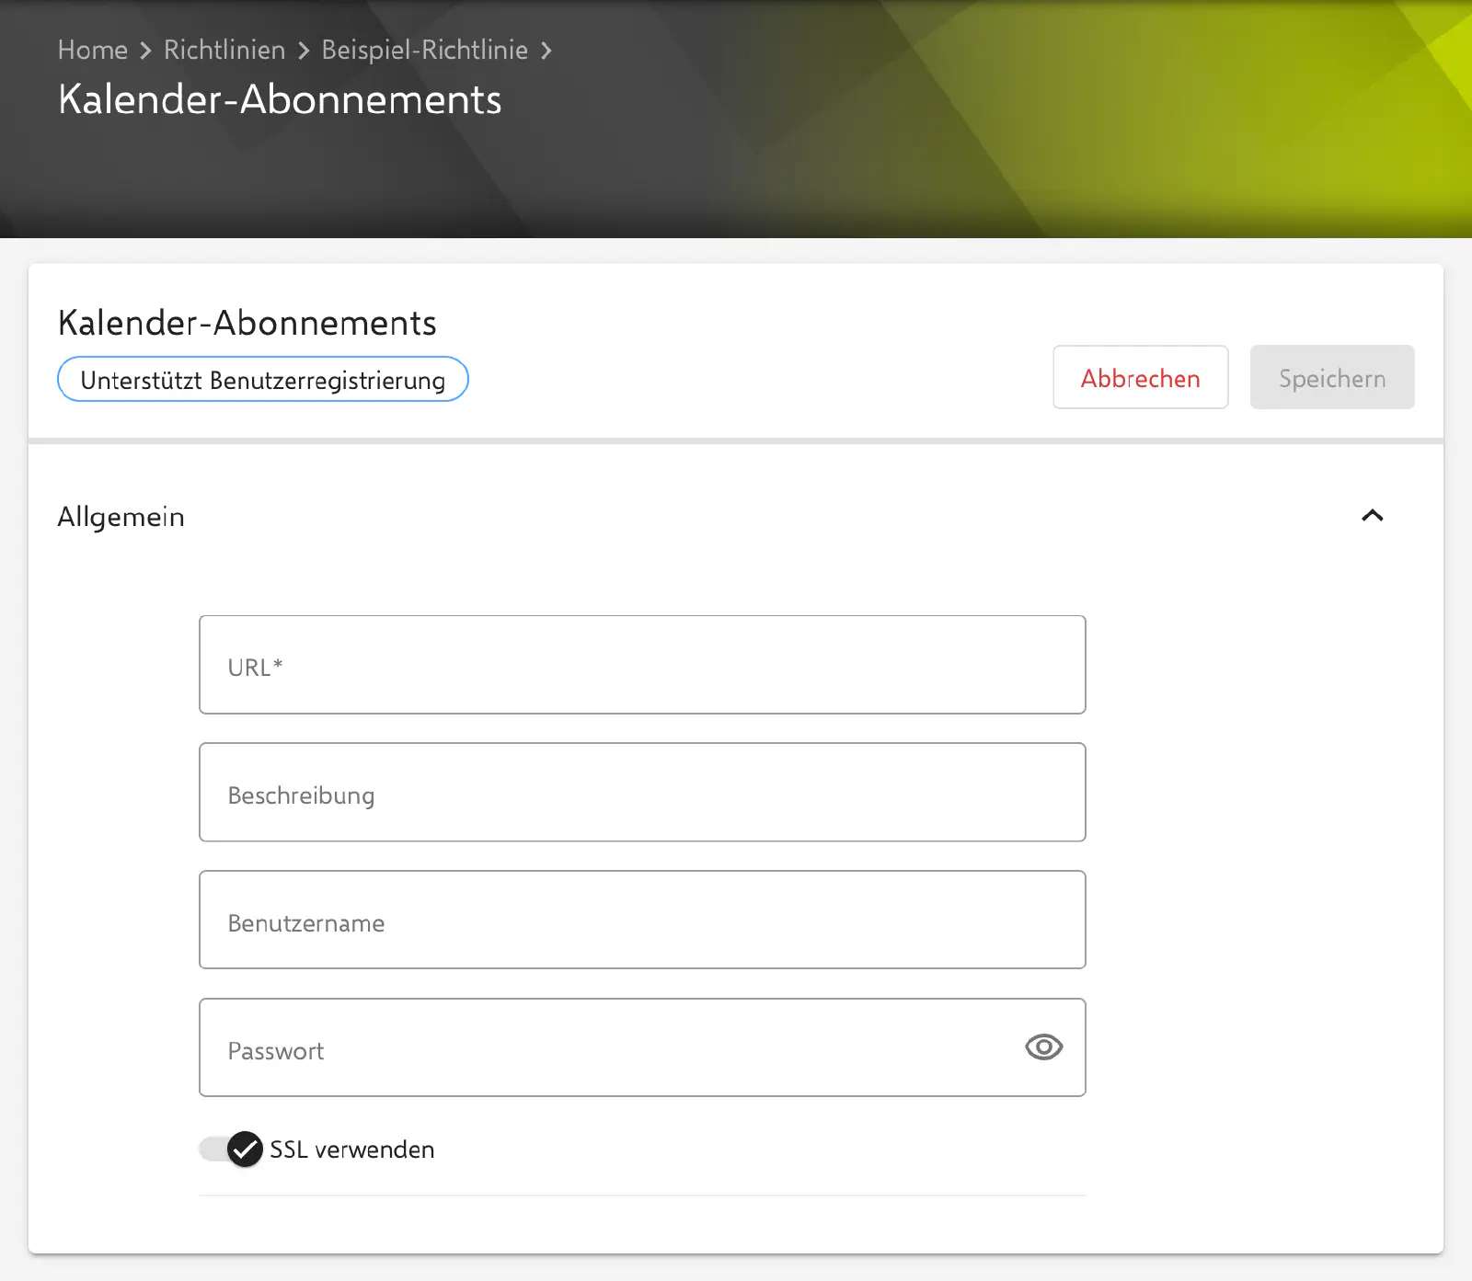Click the Allgemein section heading
Screen dimensions: 1472x1281
[x=121, y=517]
